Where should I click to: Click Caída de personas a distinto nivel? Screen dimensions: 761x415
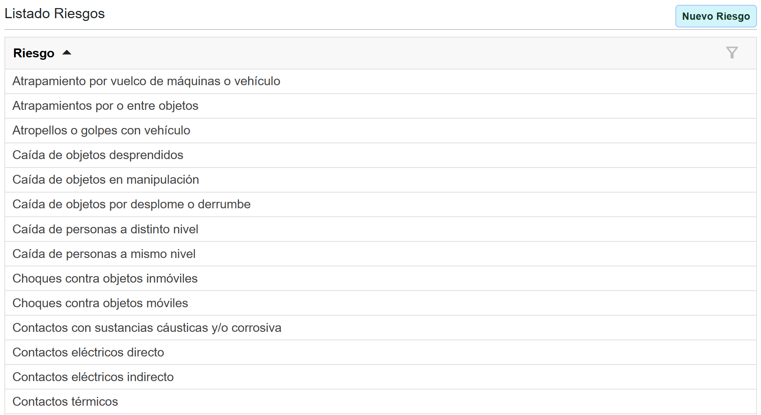[105, 229]
